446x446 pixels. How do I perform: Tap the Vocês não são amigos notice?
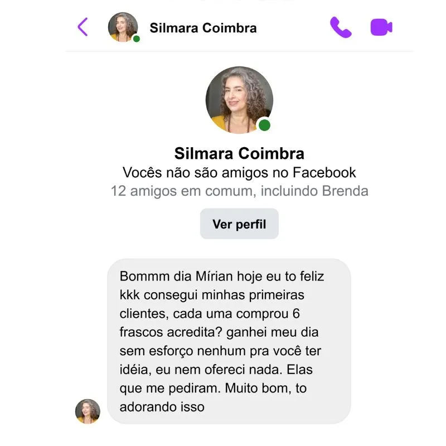239,172
